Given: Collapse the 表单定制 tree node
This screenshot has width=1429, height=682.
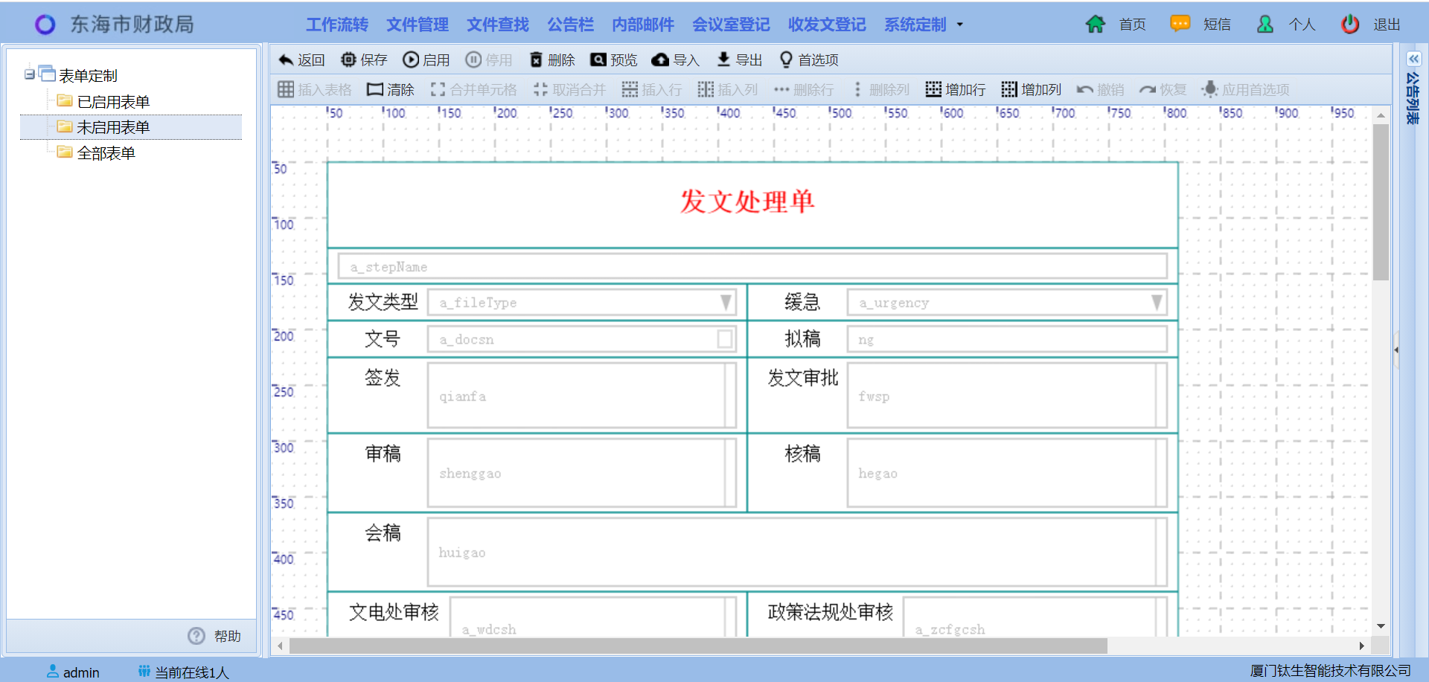Looking at the screenshot, I should click(29, 74).
